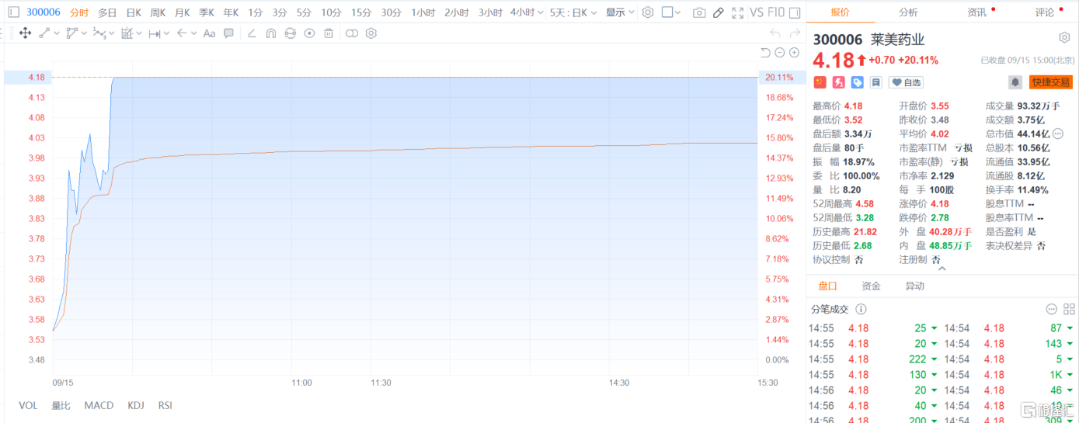This screenshot has height=423, width=1079.
Task: Open the 评论 comments tab
Action: (1045, 12)
